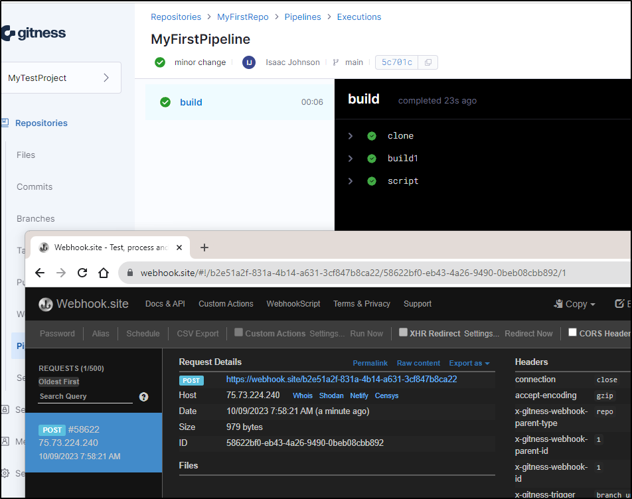This screenshot has width=632, height=499.
Task: Click Redirect Now for XHR Redirect
Action: [x=528, y=334]
